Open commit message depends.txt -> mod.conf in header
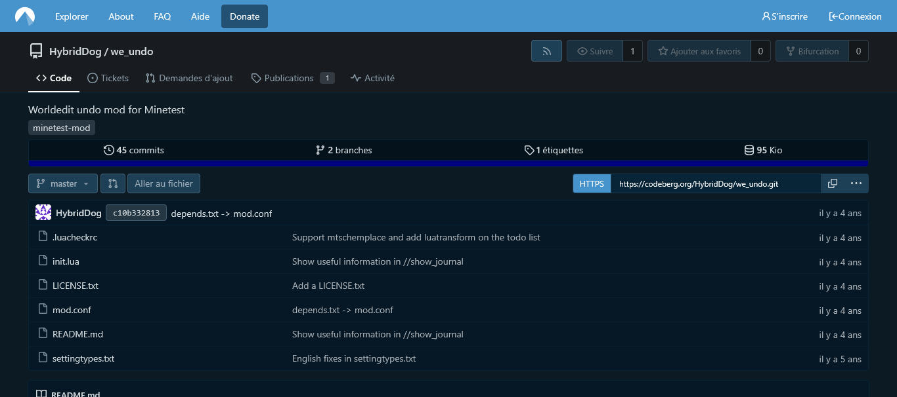Viewport: 897px width, 397px height. 221,214
